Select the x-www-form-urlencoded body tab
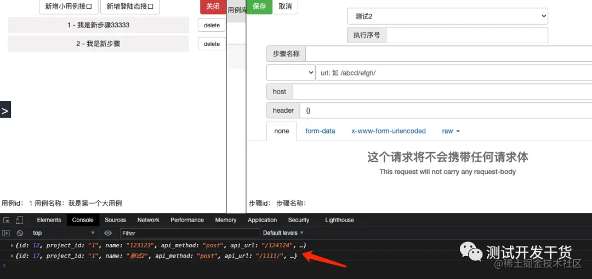592x279 pixels. (x=389, y=131)
